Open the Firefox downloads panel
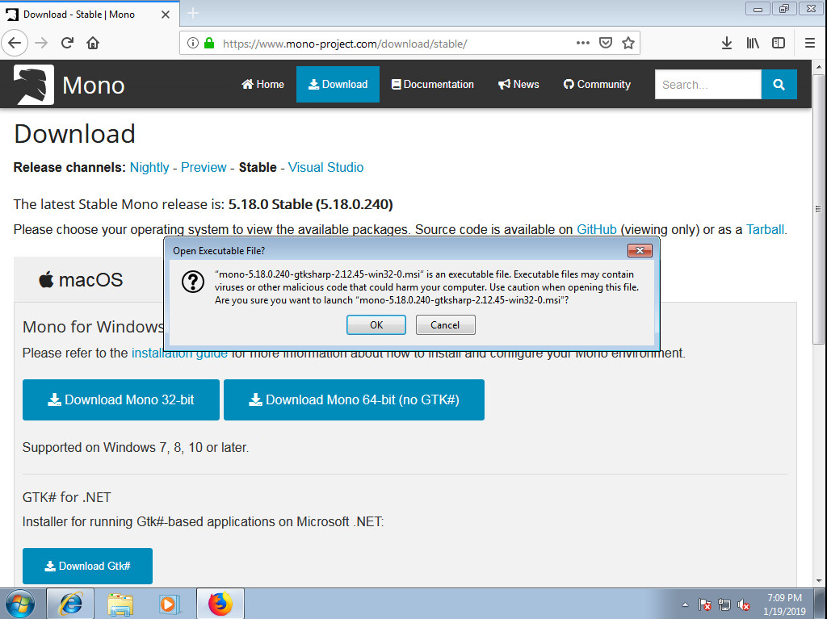The height and width of the screenshot is (619, 827). coord(726,44)
